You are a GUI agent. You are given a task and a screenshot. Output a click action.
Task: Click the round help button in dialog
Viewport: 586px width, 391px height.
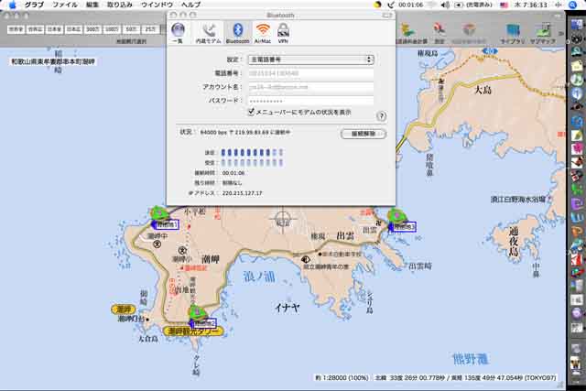point(381,116)
